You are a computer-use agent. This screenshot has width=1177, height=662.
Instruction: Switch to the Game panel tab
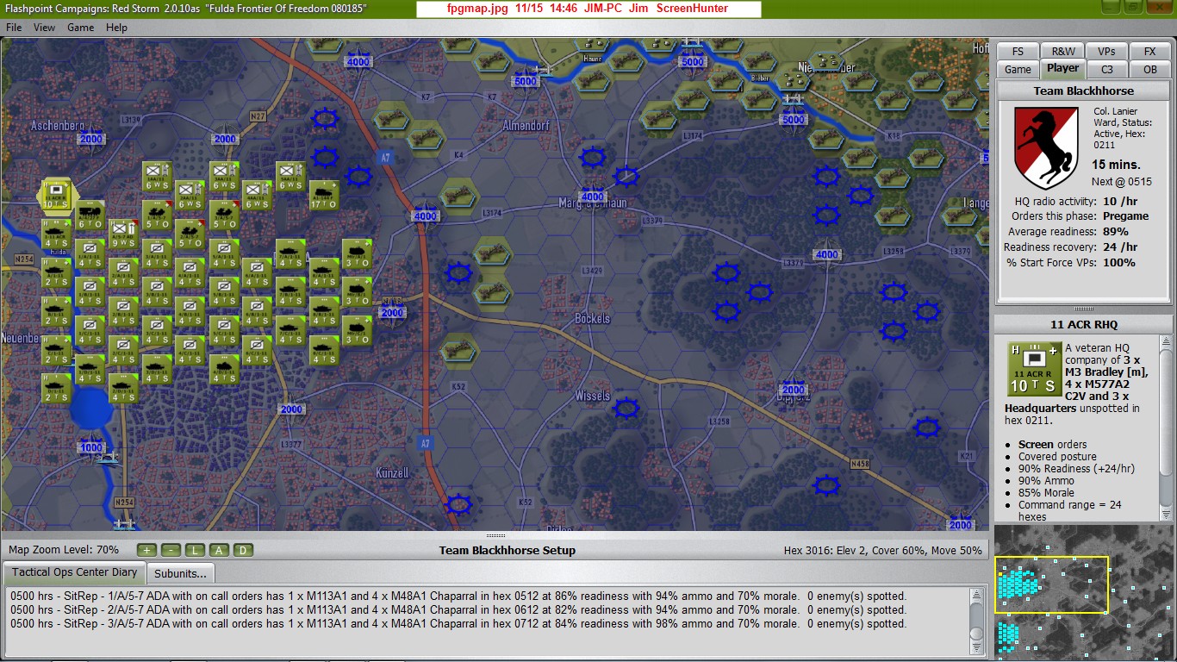point(1018,70)
